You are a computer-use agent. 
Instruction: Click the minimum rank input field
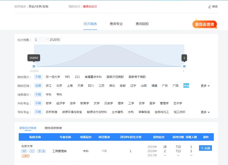click(x=40, y=40)
